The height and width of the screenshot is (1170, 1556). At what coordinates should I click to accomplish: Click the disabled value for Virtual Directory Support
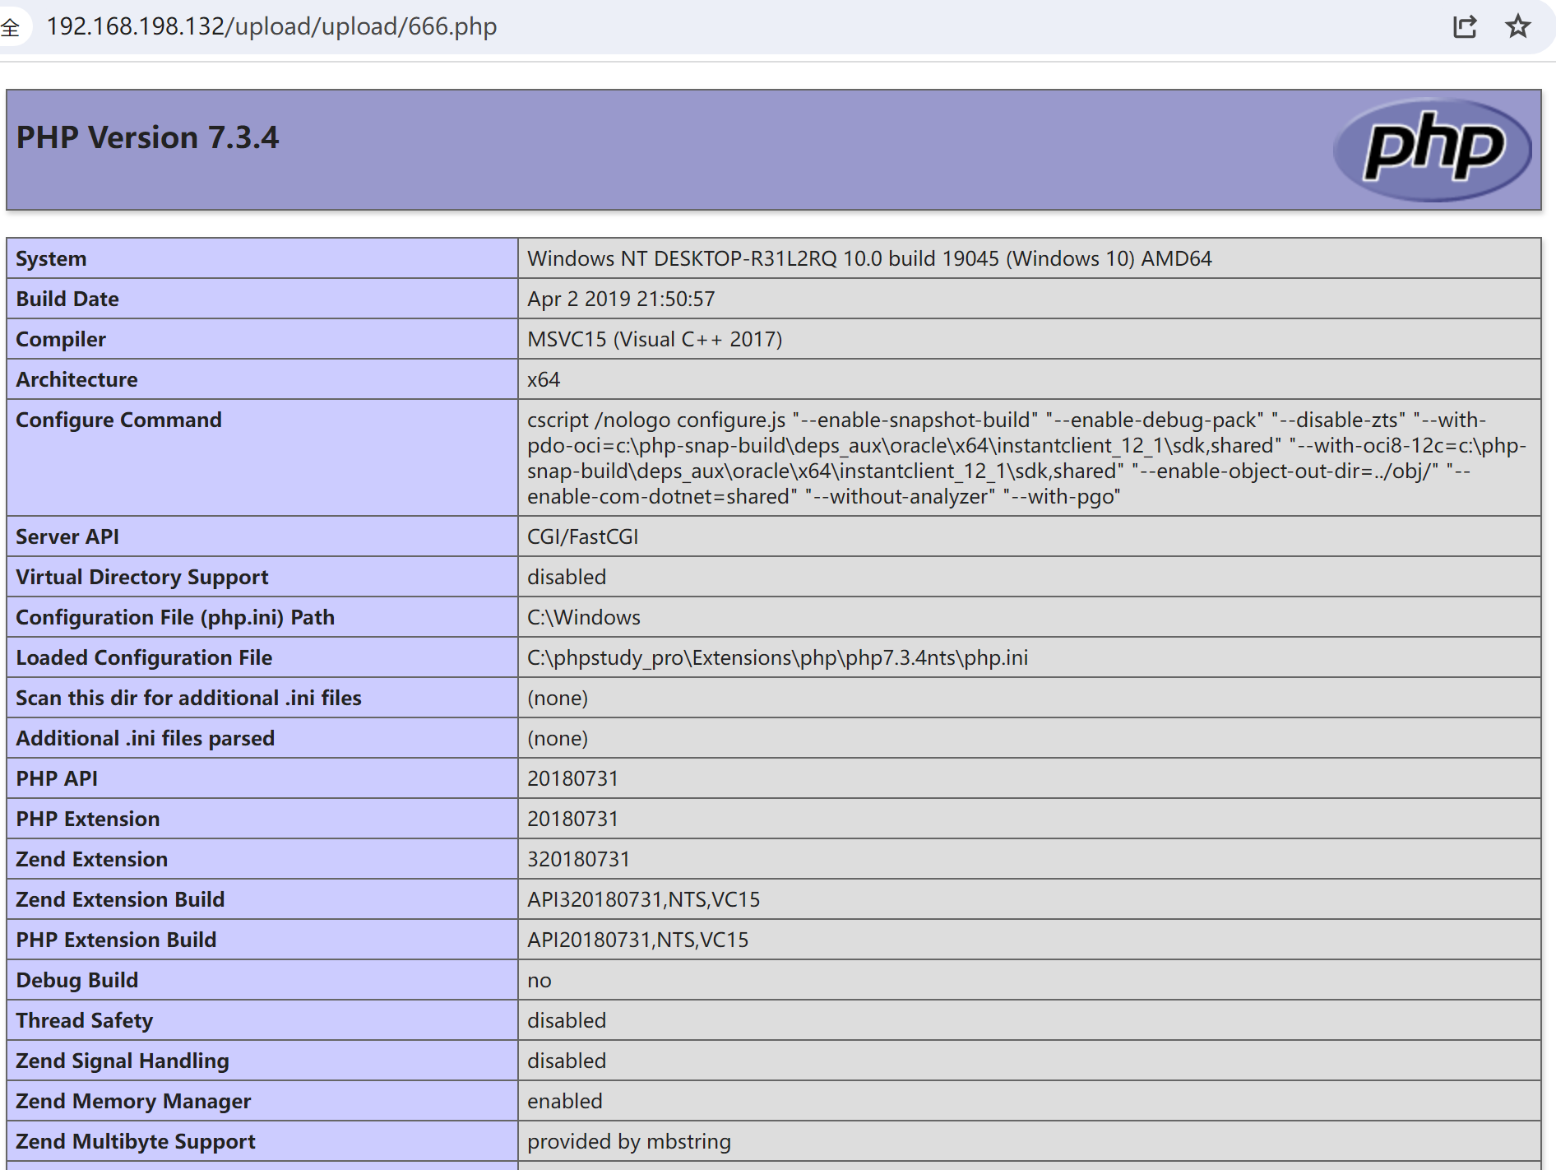tap(567, 577)
